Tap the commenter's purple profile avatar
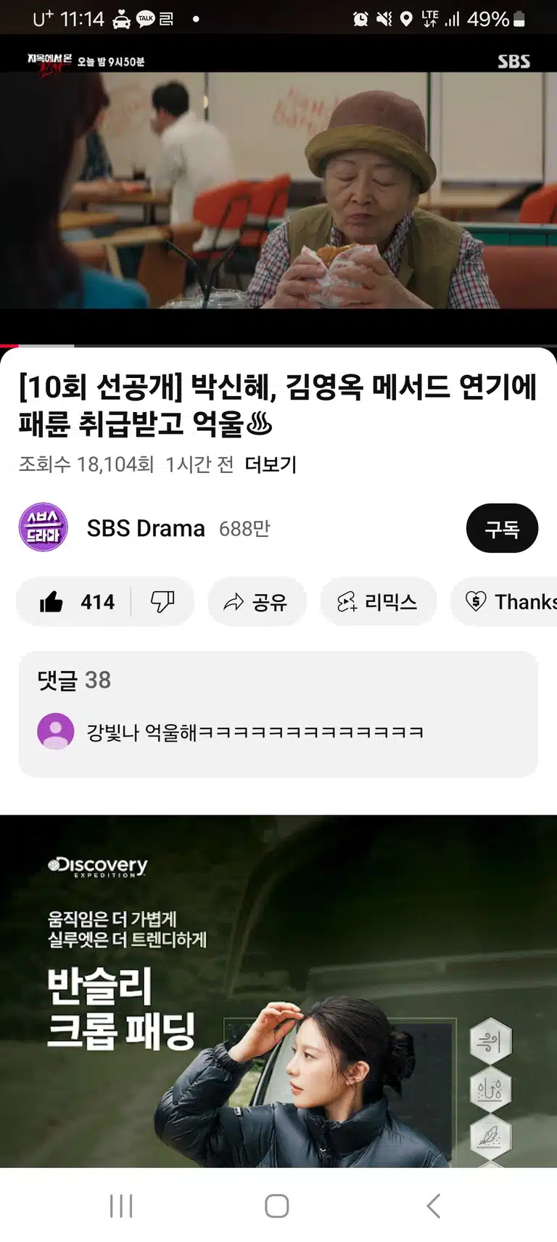The width and height of the screenshot is (557, 1242). (56, 731)
